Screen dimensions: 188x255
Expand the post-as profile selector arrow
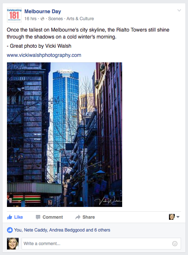(x=178, y=217)
